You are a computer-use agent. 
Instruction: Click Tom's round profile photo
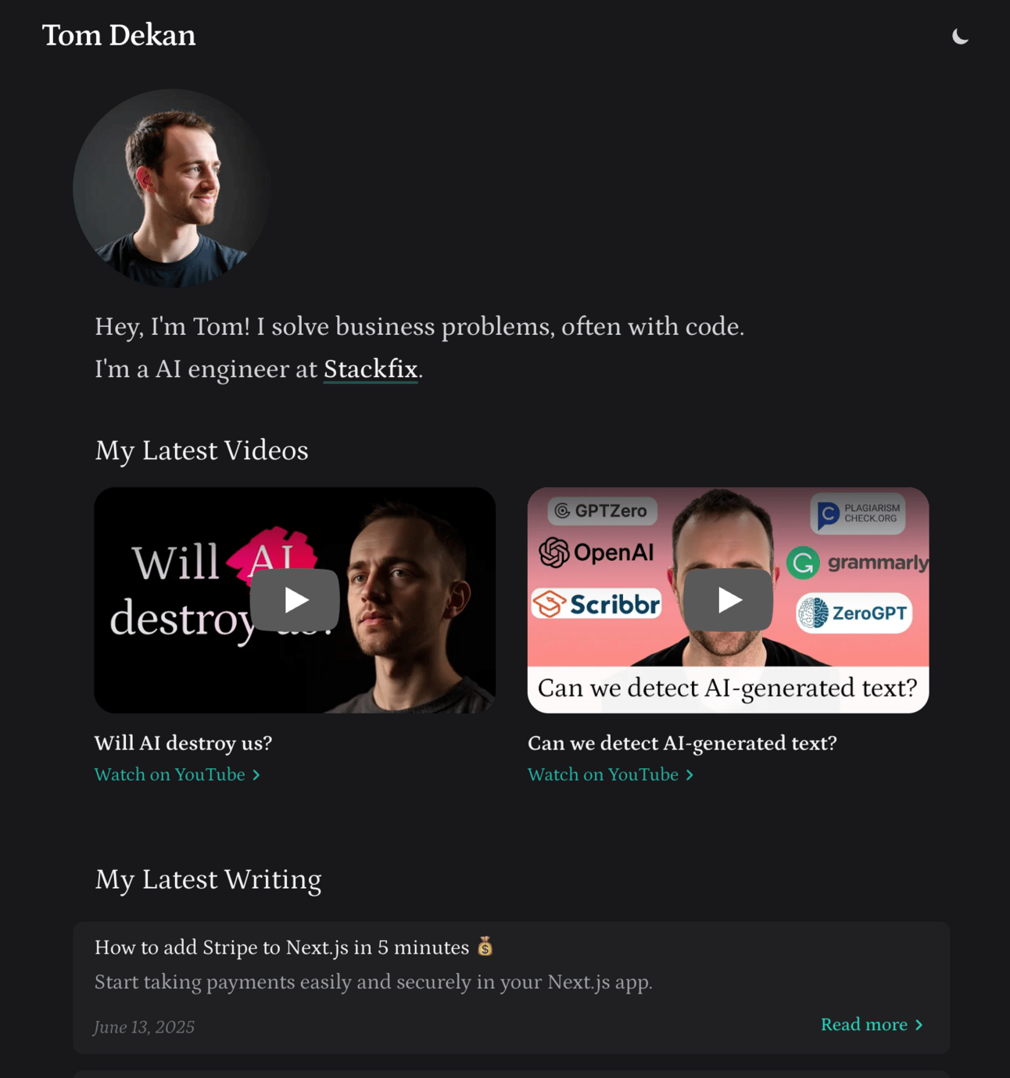(x=172, y=188)
